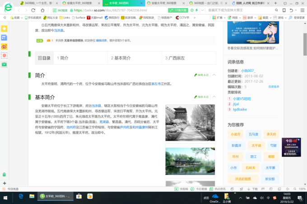
Task: Click the green envelope icon in left sidebar
Action: [4, 64]
